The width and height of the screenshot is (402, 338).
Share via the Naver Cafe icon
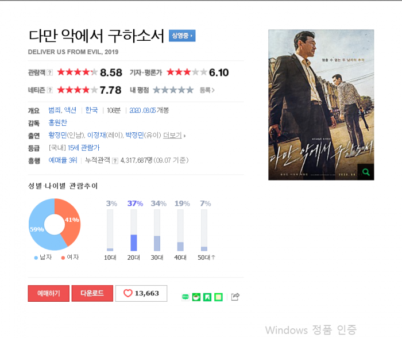[x=196, y=297]
